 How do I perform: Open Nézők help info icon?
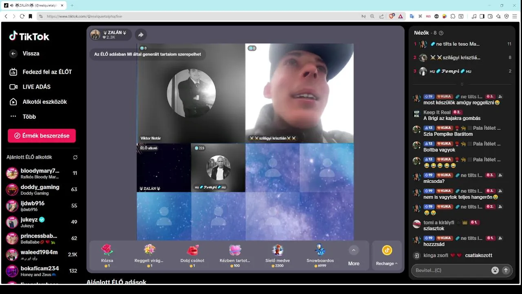pos(441,33)
